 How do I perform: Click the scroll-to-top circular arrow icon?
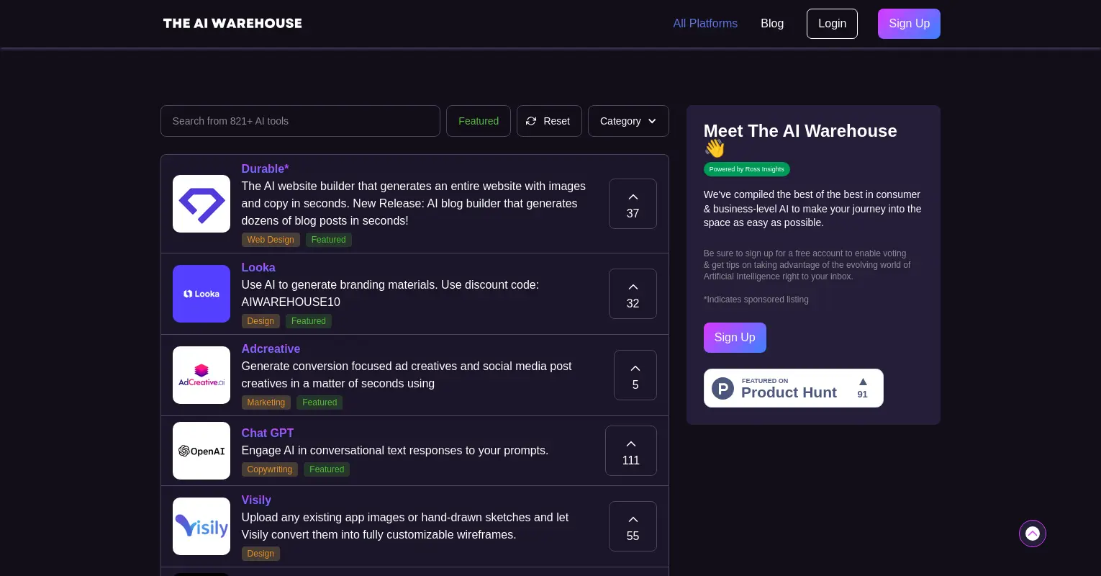click(1032, 534)
